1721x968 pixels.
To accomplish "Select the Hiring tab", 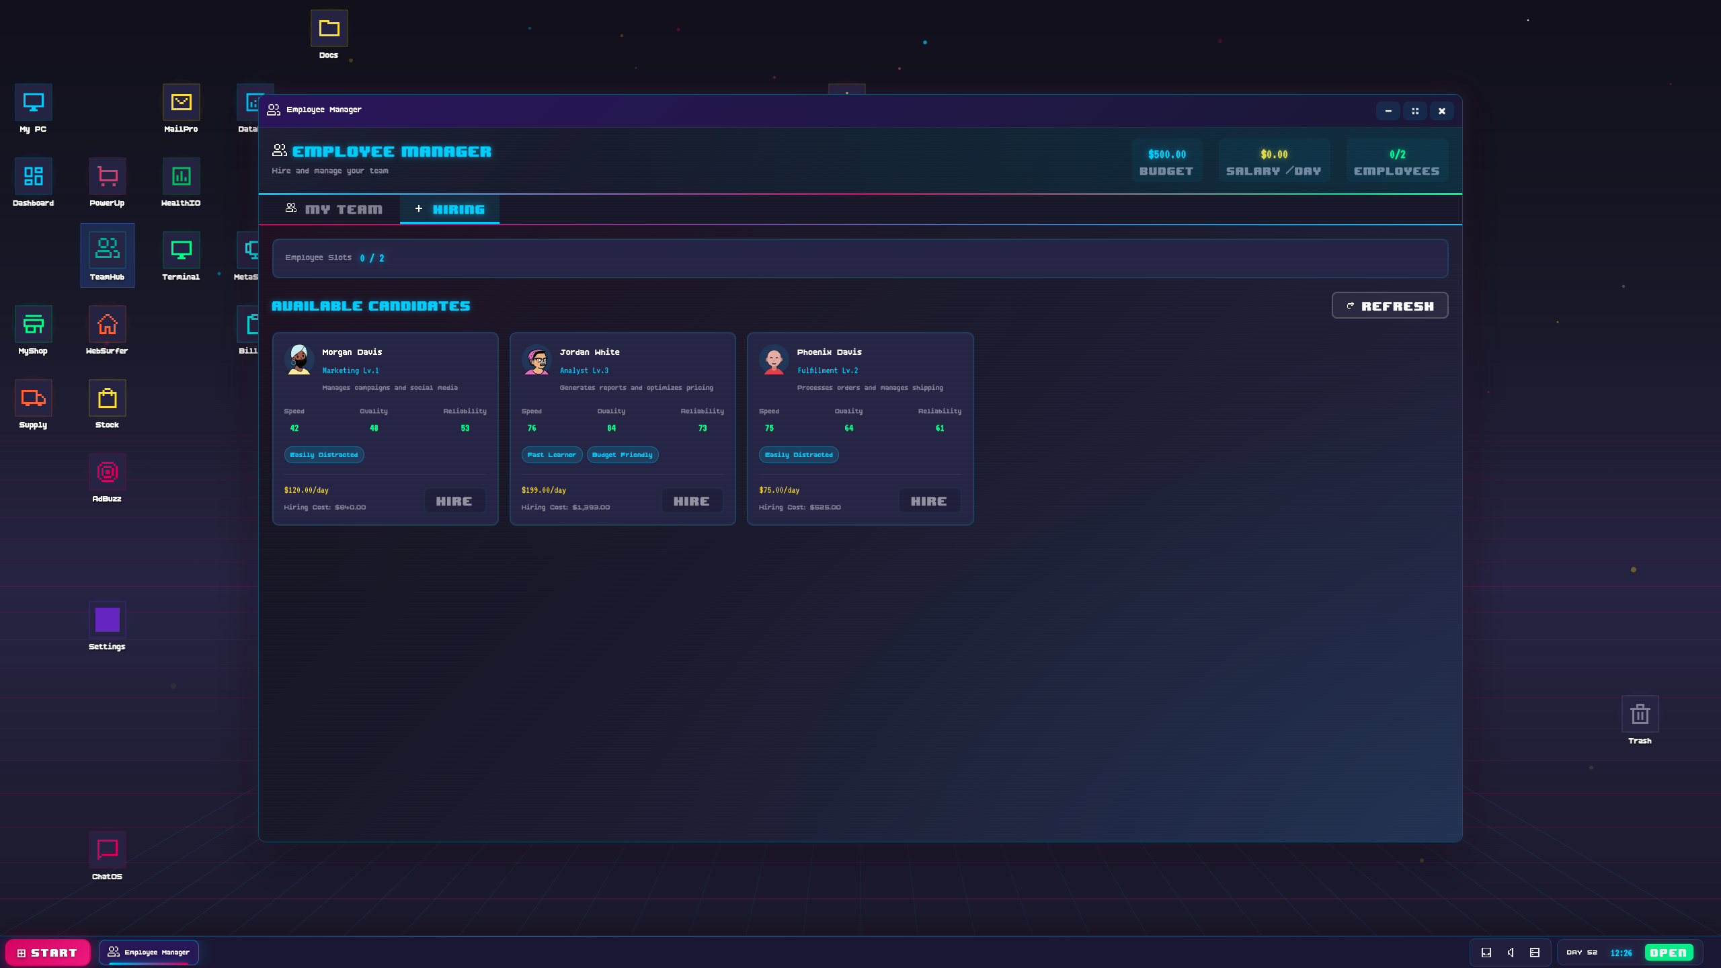I will coord(450,210).
